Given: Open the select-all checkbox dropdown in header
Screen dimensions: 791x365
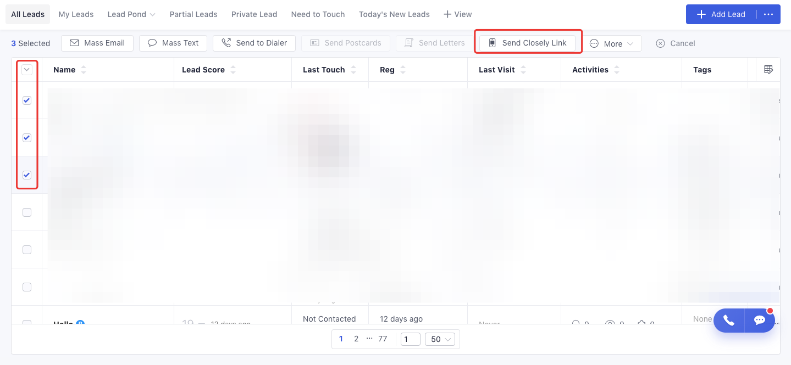Looking at the screenshot, I should tap(26, 70).
